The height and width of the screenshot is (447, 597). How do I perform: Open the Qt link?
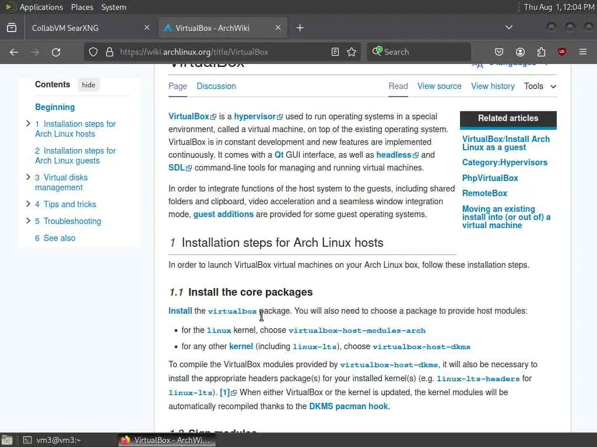click(x=279, y=155)
